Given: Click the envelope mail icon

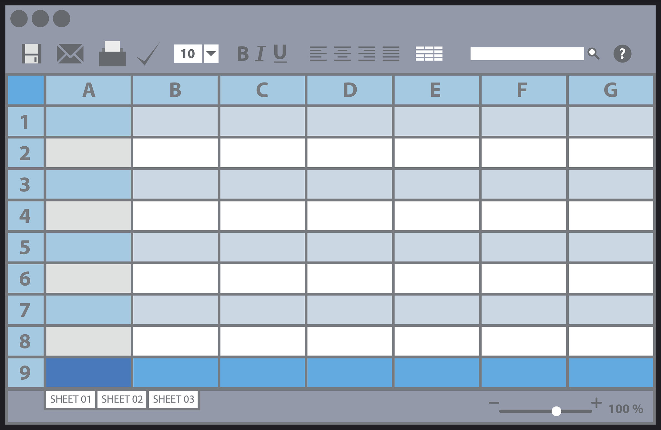Looking at the screenshot, I should (x=70, y=54).
